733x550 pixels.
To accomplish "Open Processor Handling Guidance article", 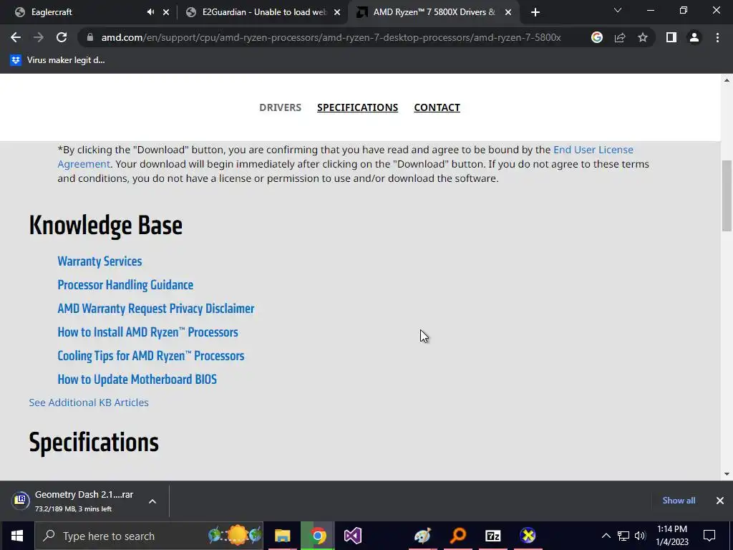I will coord(125,285).
